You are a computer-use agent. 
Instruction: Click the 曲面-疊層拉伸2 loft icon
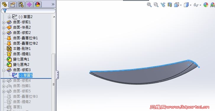pos(9,43)
